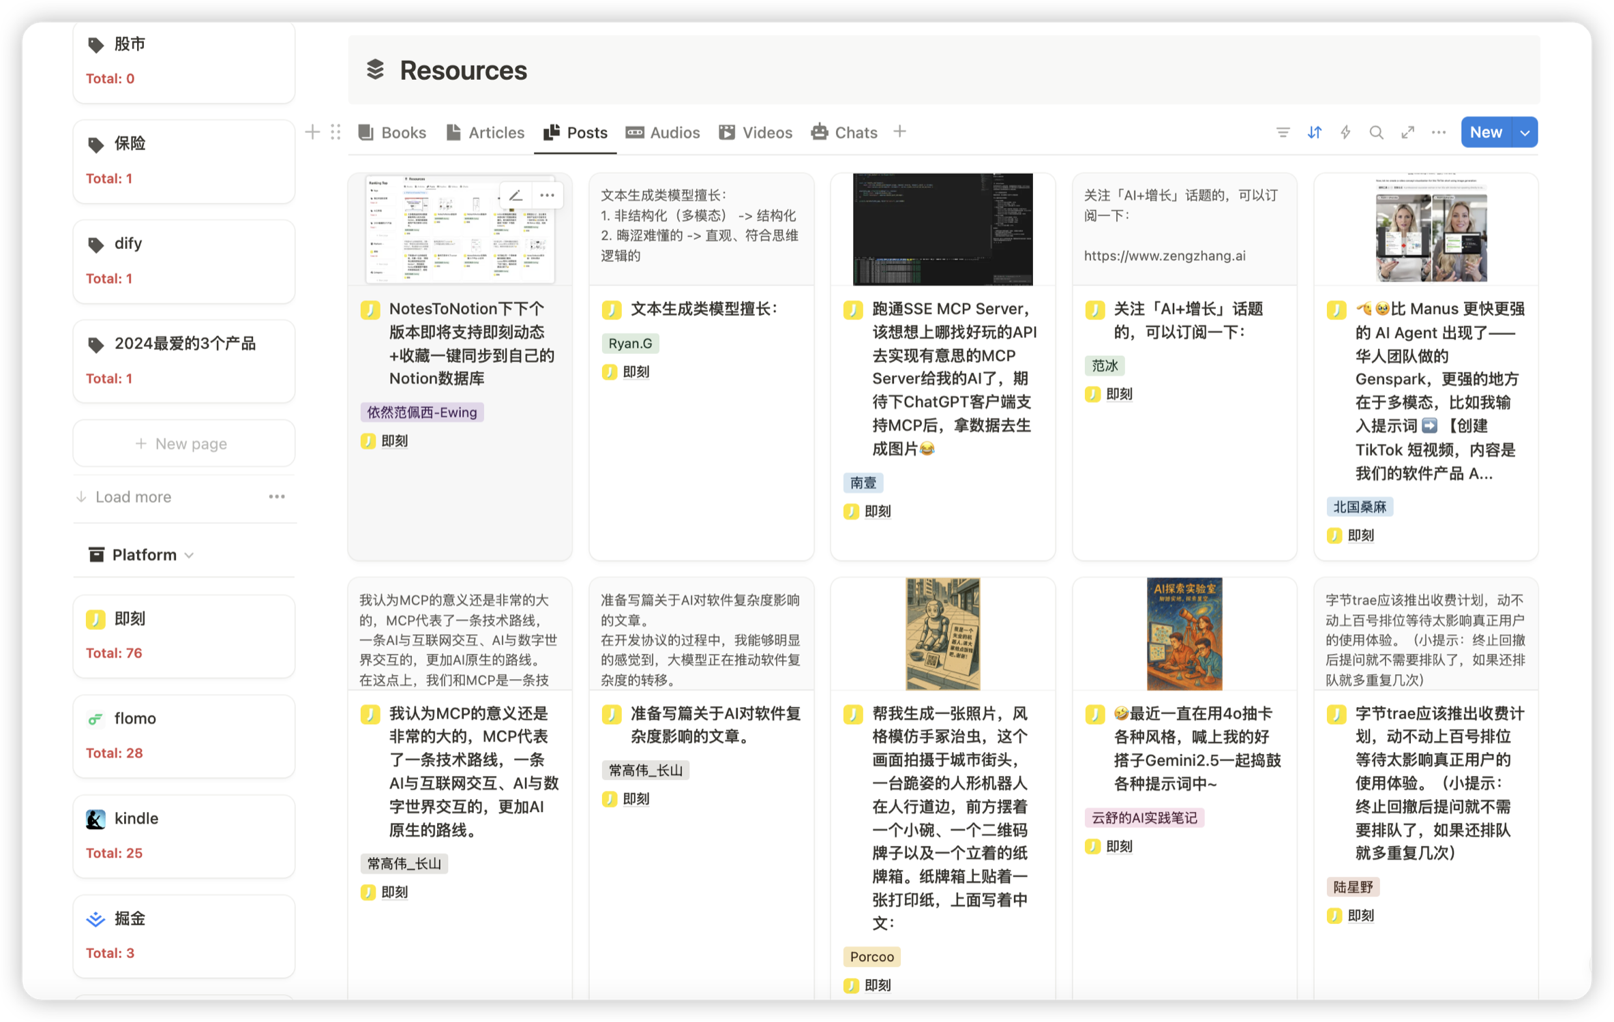The image size is (1614, 1022).
Task: Open the view options ellipsis menu
Action: tap(1438, 132)
